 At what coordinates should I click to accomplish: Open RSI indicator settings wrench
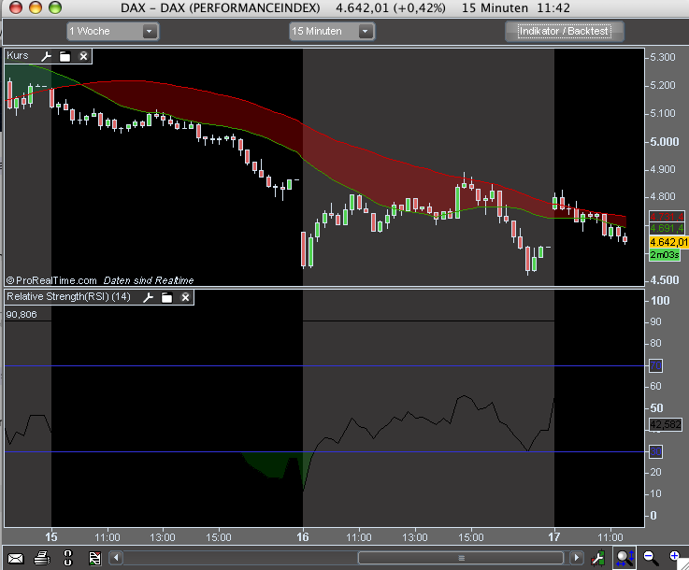(148, 297)
